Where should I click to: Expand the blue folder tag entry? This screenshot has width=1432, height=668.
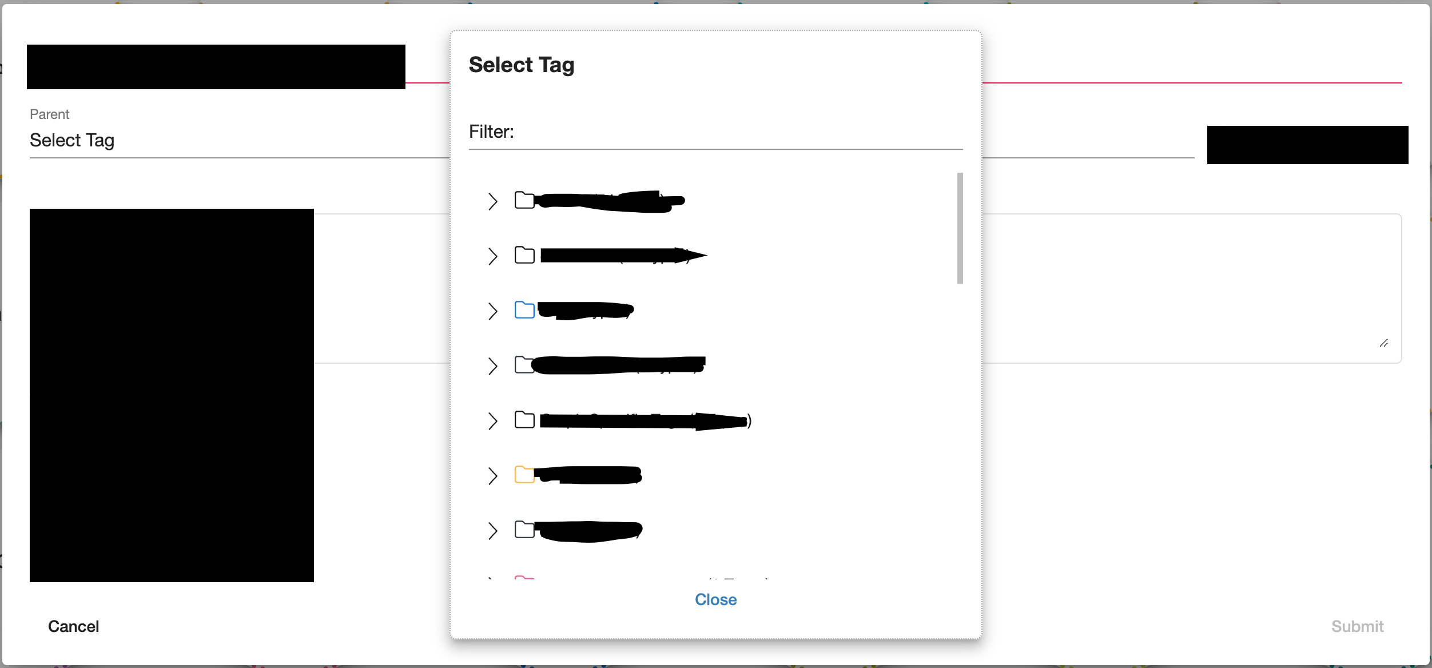pos(492,309)
